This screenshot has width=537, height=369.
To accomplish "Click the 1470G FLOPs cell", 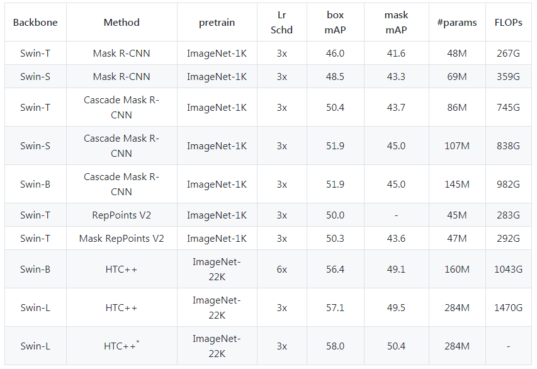I will [508, 308].
